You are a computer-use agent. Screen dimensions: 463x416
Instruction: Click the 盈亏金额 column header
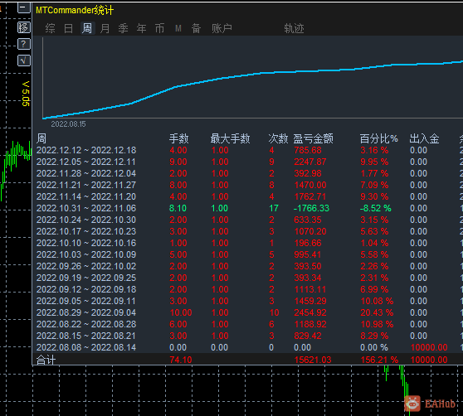(314, 138)
